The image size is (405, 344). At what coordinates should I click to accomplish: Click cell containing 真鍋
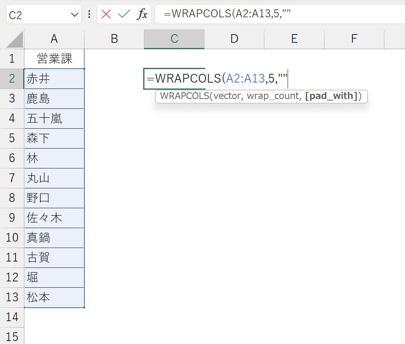click(54, 238)
